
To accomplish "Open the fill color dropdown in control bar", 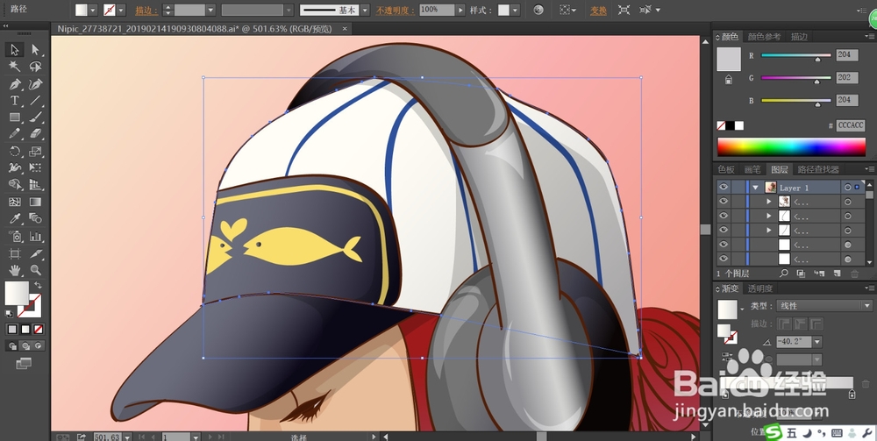I will click(93, 10).
